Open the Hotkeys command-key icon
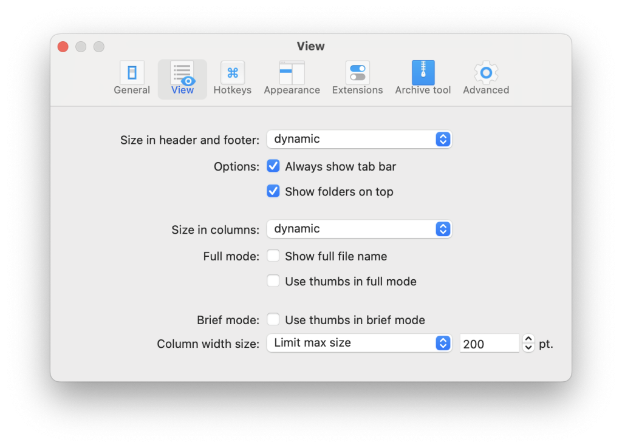 [233, 73]
